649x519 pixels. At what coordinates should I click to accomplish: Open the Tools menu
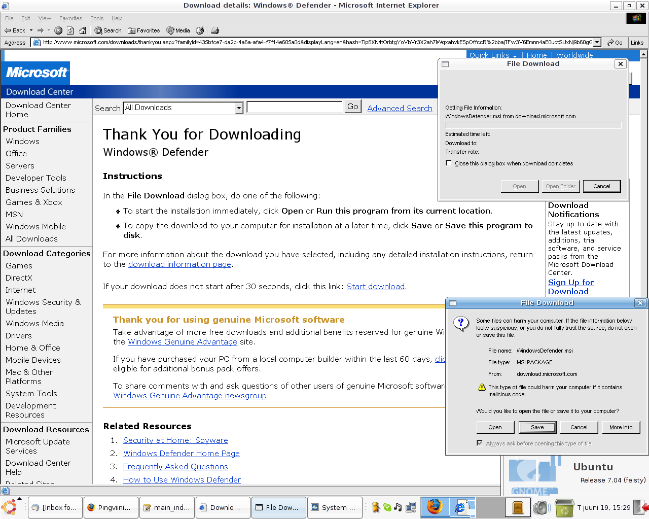click(x=96, y=18)
